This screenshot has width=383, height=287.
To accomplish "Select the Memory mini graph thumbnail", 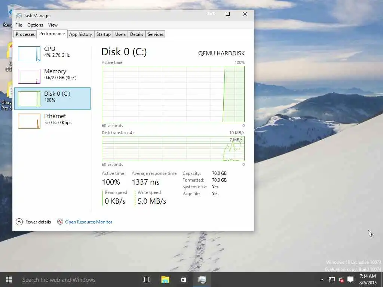I will coord(29,76).
